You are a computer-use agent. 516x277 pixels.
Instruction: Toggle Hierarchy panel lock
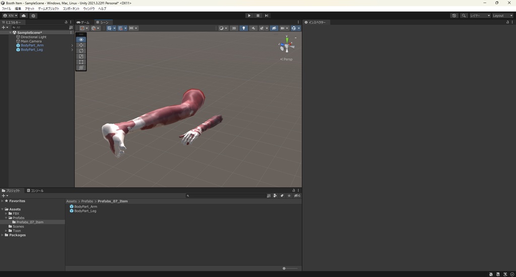66,22
